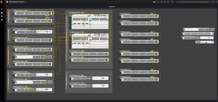Save the dashboard with the floppy icon
Screen dimensions: 218x102
(x=165, y=2)
